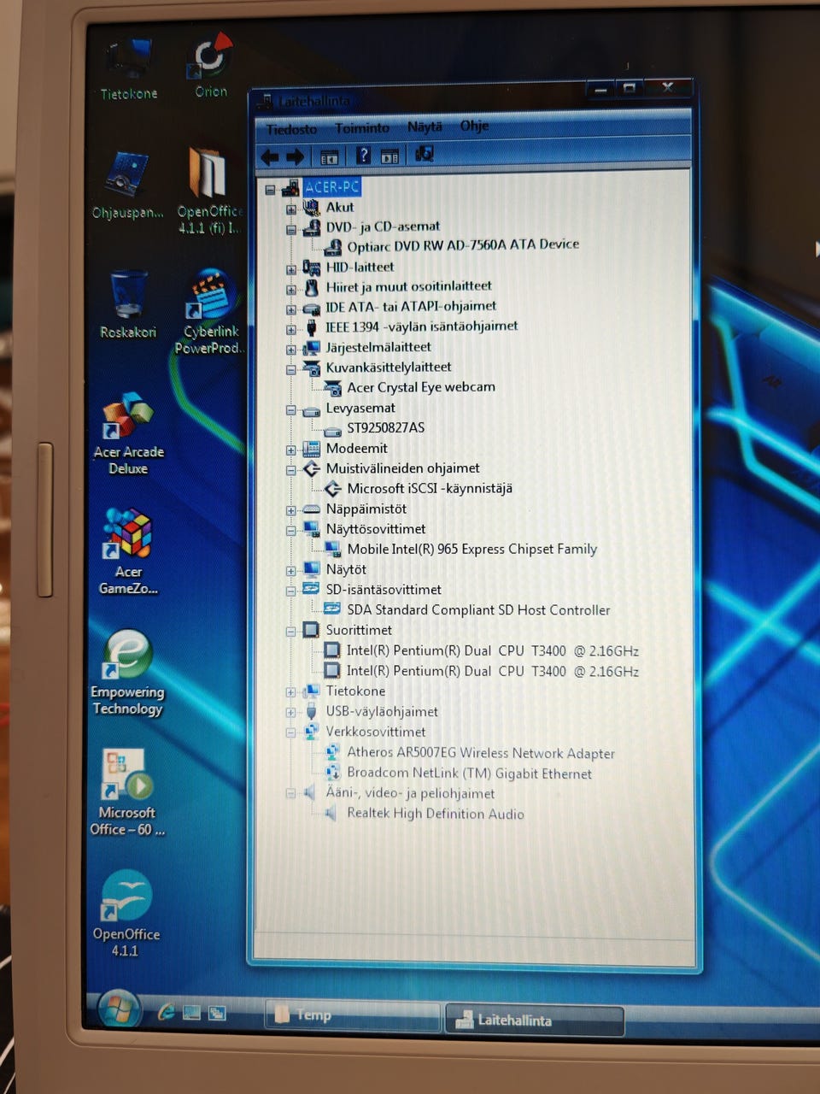Click the switch between windows icon
Screen dimensions: 820x1094
[x=217, y=1013]
